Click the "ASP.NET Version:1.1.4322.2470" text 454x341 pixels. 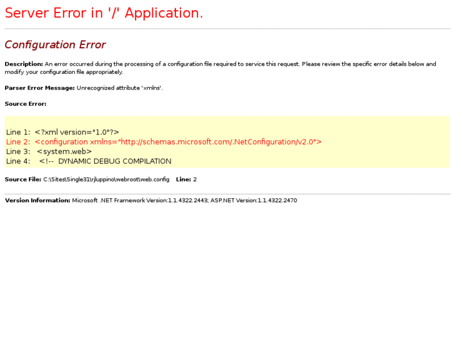(254, 201)
